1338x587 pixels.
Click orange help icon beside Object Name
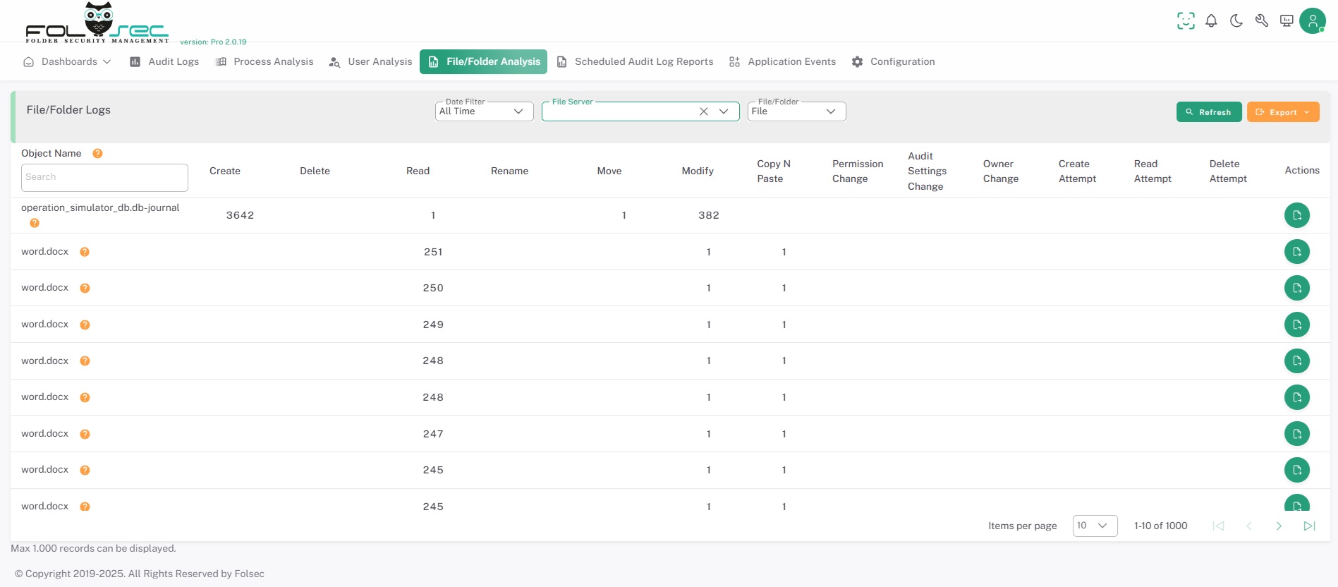tap(98, 154)
